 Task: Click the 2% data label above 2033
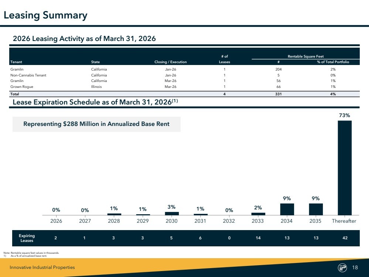[258, 208]
